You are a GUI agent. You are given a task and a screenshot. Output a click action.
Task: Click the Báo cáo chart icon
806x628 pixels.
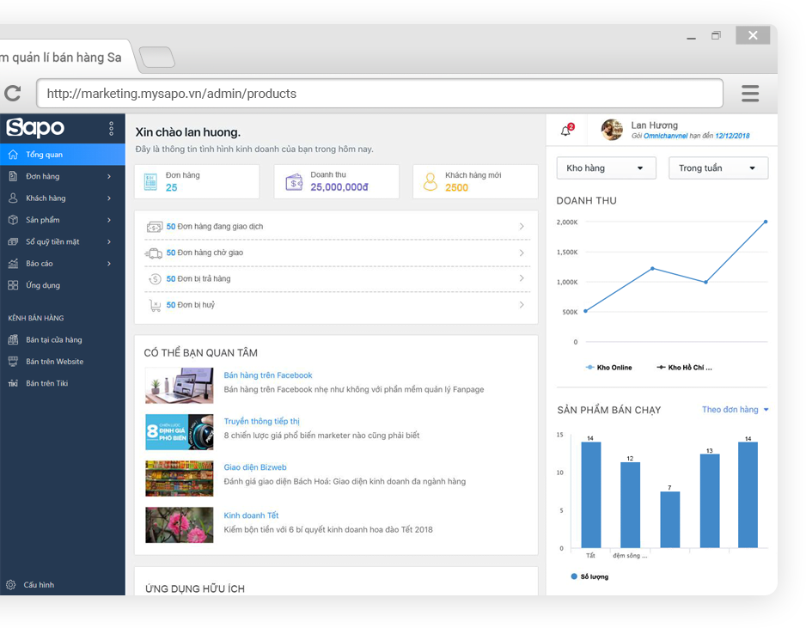coord(14,263)
